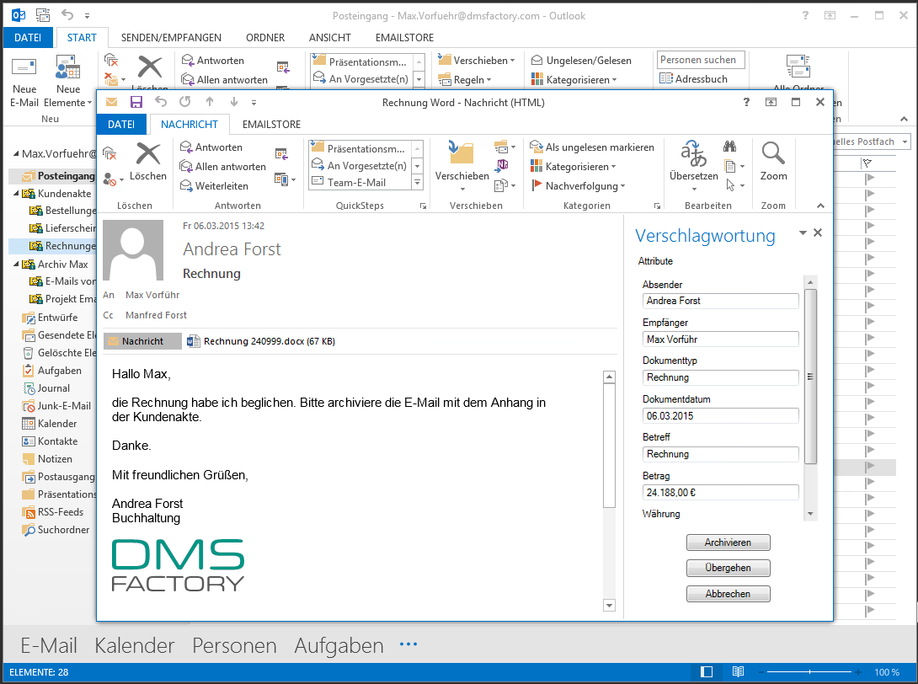This screenshot has width=918, height=684.
Task: Reply with Antworten in the message window
Action: point(211,147)
